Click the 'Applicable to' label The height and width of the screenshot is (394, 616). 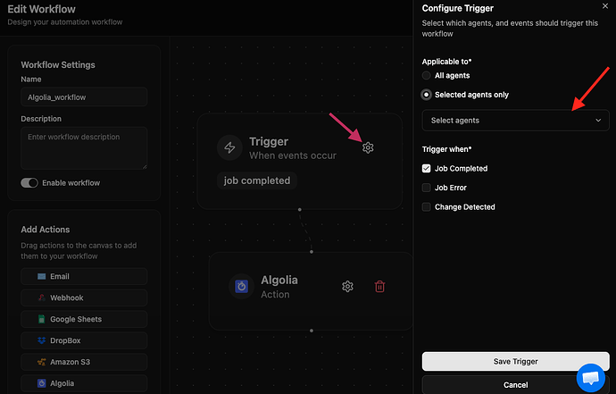446,62
